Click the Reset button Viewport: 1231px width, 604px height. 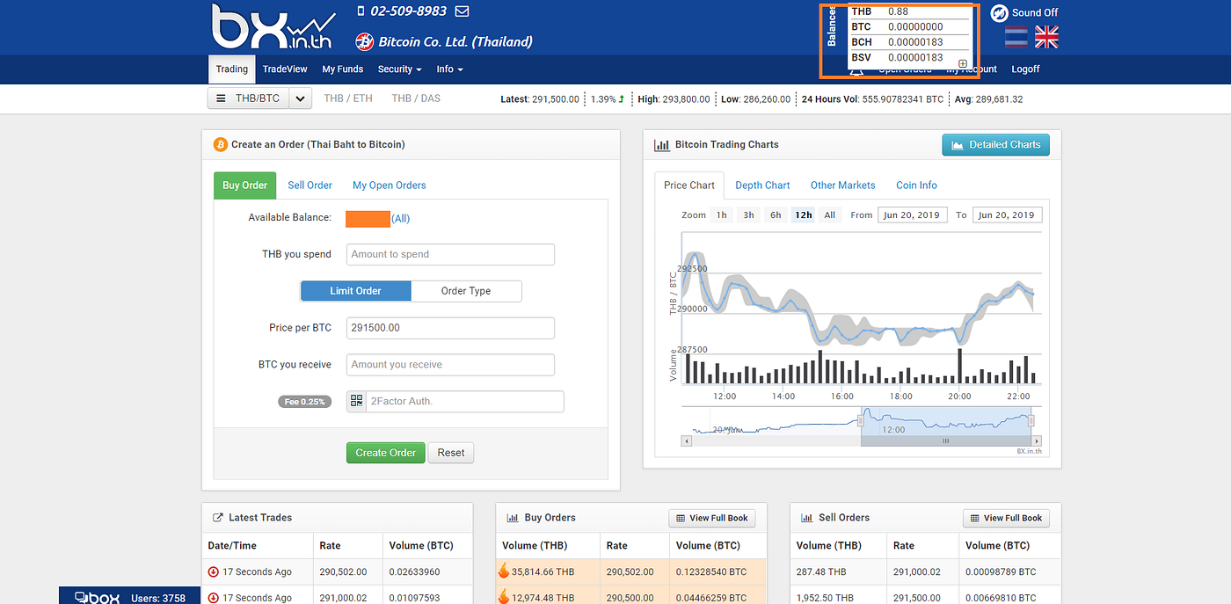(x=451, y=453)
